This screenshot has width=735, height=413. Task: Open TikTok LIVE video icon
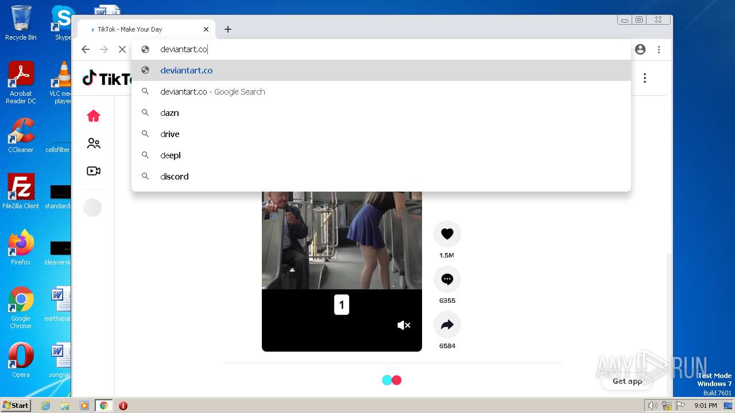click(x=94, y=171)
